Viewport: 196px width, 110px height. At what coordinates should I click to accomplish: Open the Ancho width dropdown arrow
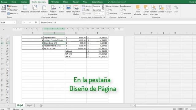pyautogui.click(x=103, y=6)
